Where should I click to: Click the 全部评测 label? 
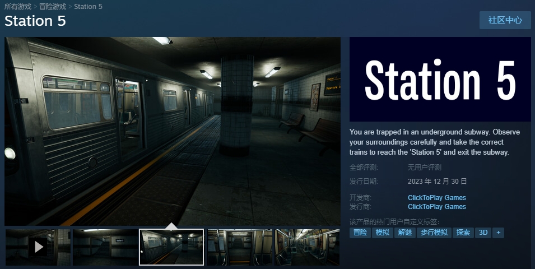pyautogui.click(x=364, y=168)
